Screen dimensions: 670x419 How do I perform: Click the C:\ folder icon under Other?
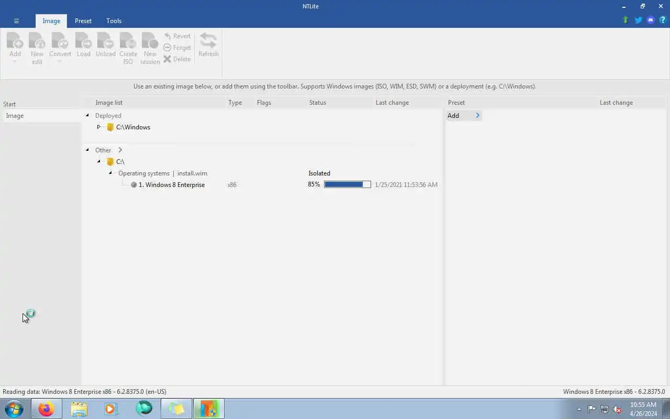(110, 162)
